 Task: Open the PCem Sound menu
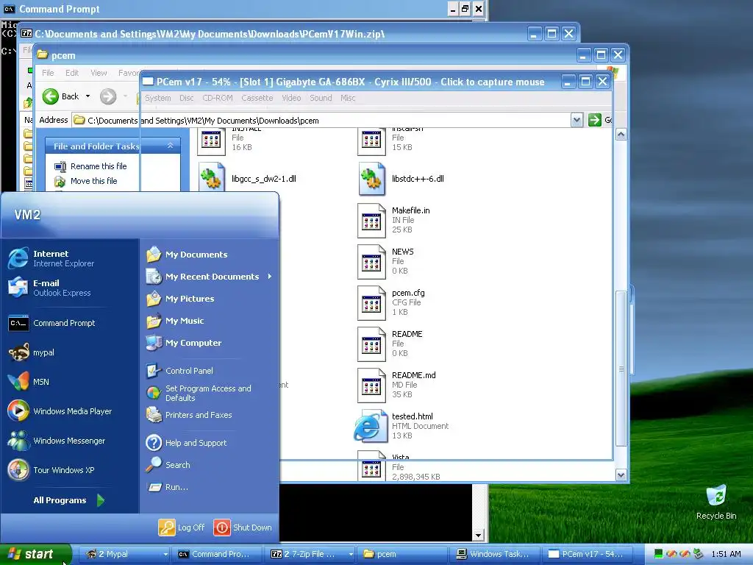321,98
